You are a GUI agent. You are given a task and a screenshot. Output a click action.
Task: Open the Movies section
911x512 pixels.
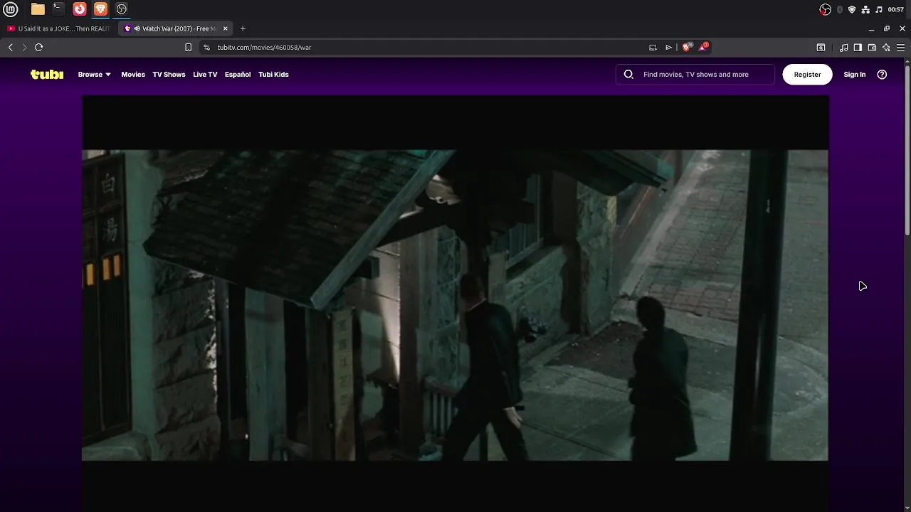pyautogui.click(x=133, y=75)
